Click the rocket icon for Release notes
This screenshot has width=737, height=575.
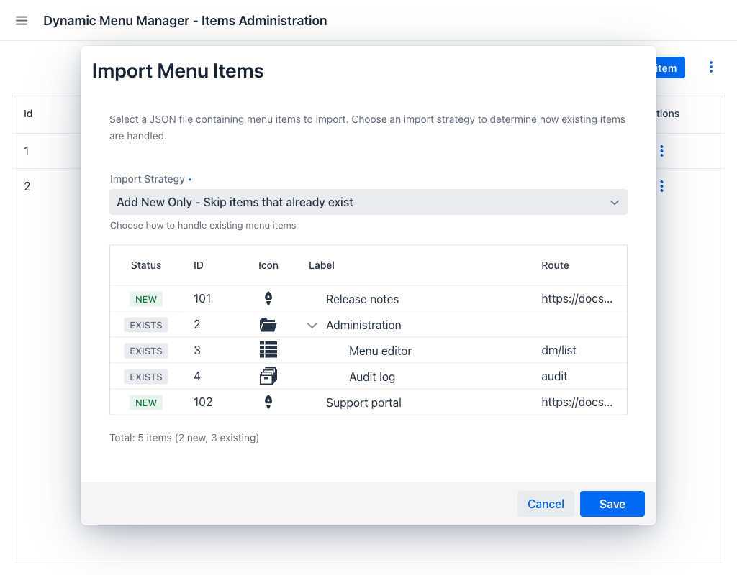click(x=268, y=298)
